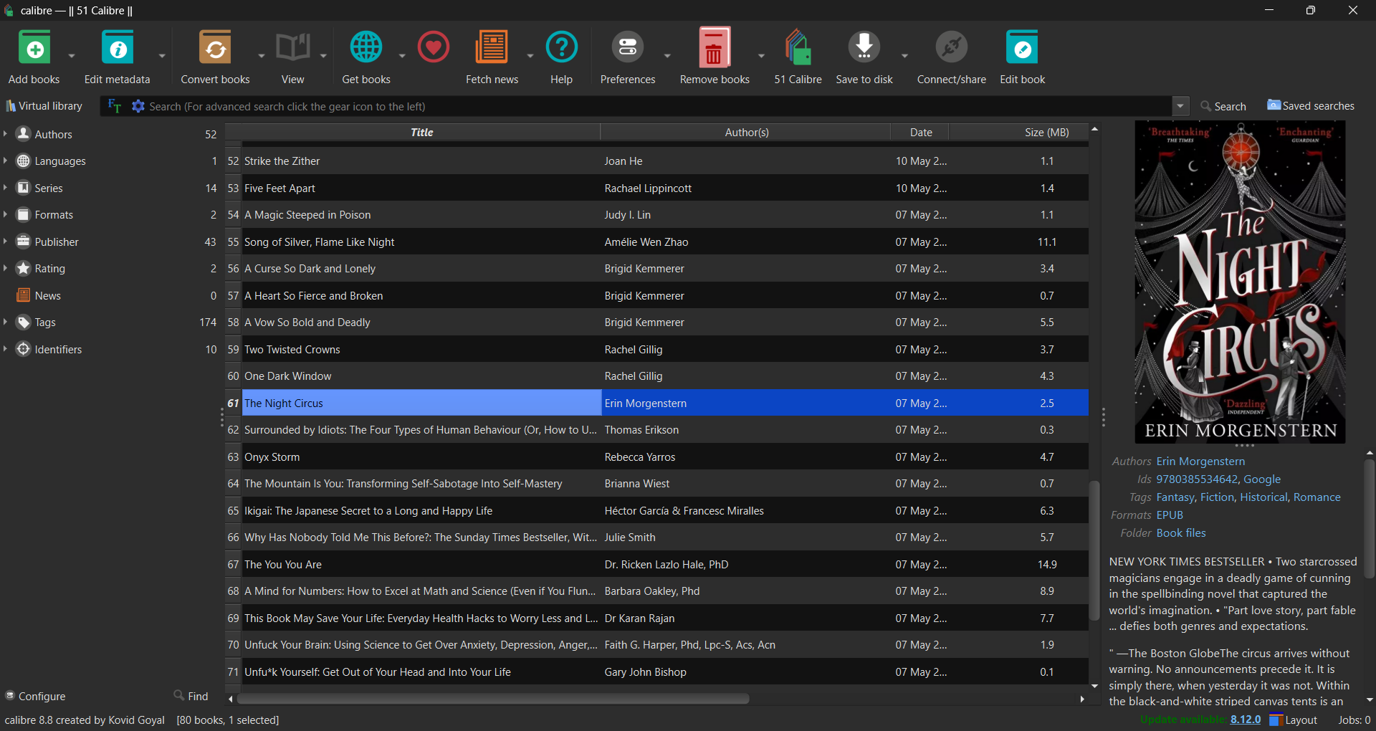The width and height of the screenshot is (1376, 731).
Task: Open the Edit book tool
Action: pyautogui.click(x=1022, y=49)
